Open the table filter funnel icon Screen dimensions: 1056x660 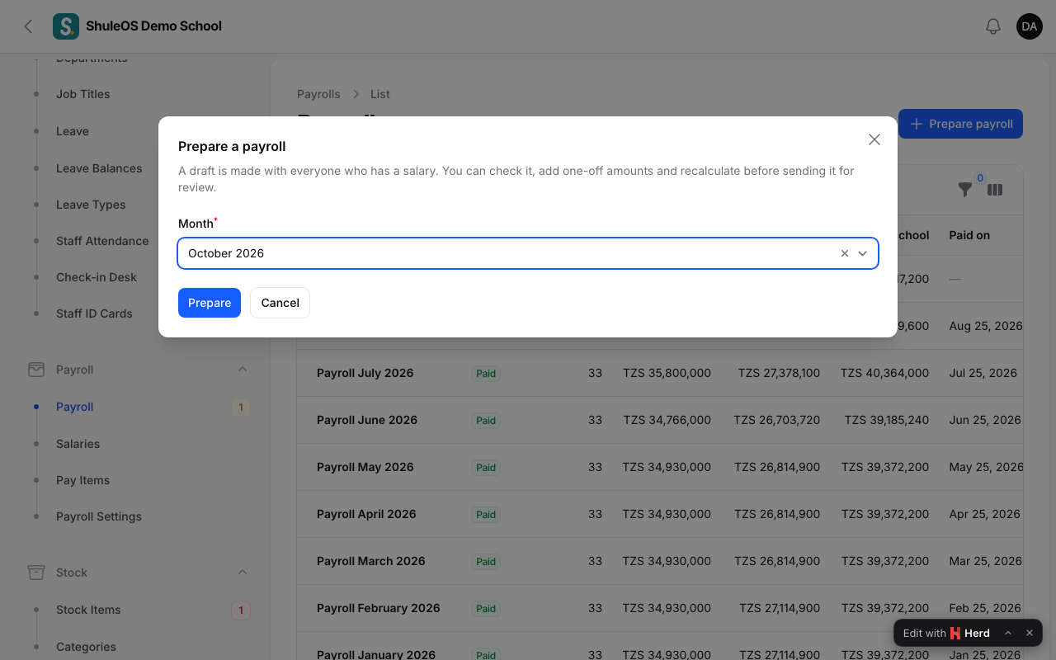click(x=965, y=190)
